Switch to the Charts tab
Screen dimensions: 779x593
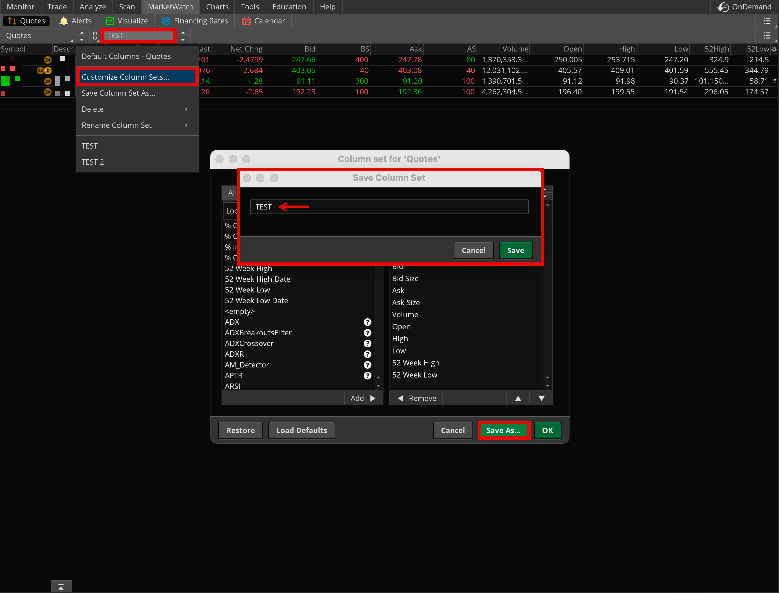coord(218,7)
